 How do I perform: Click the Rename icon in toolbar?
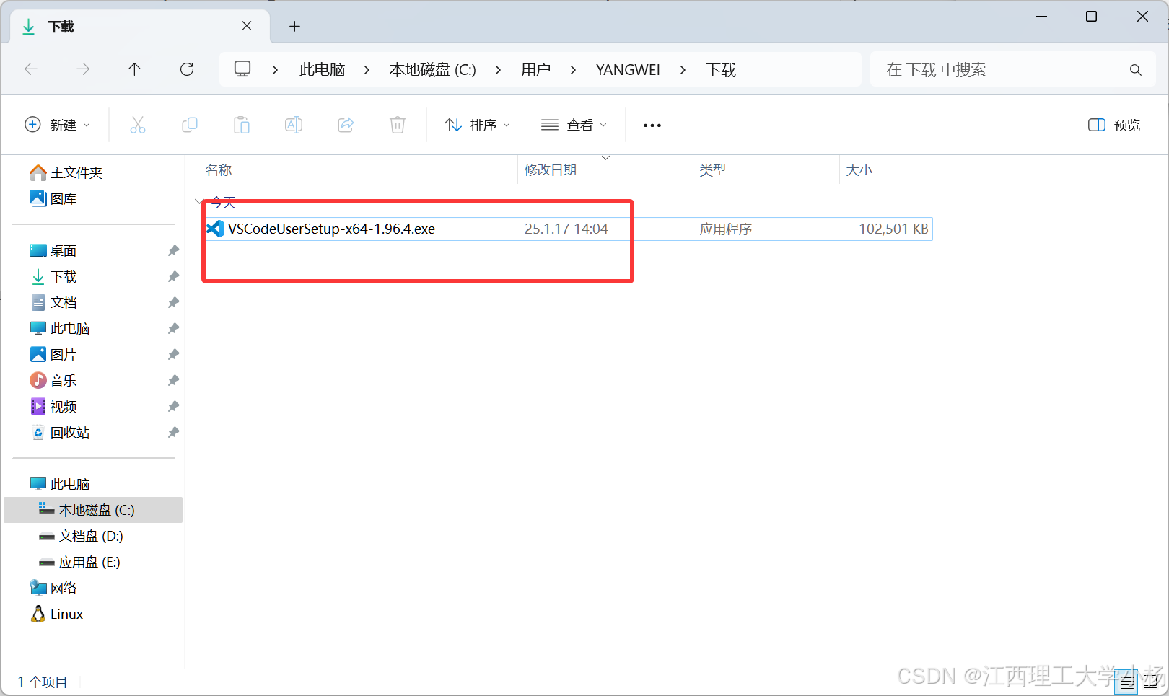coord(293,125)
